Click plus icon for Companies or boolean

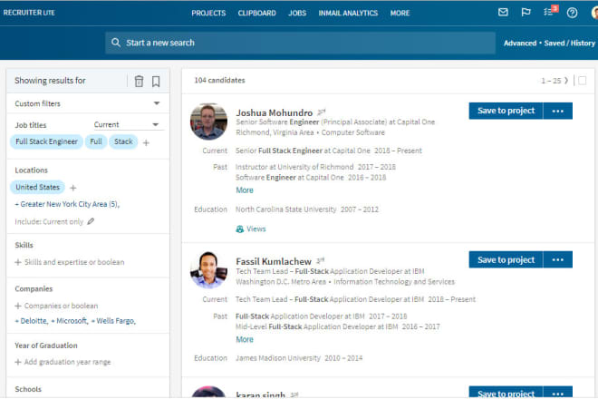click(18, 306)
